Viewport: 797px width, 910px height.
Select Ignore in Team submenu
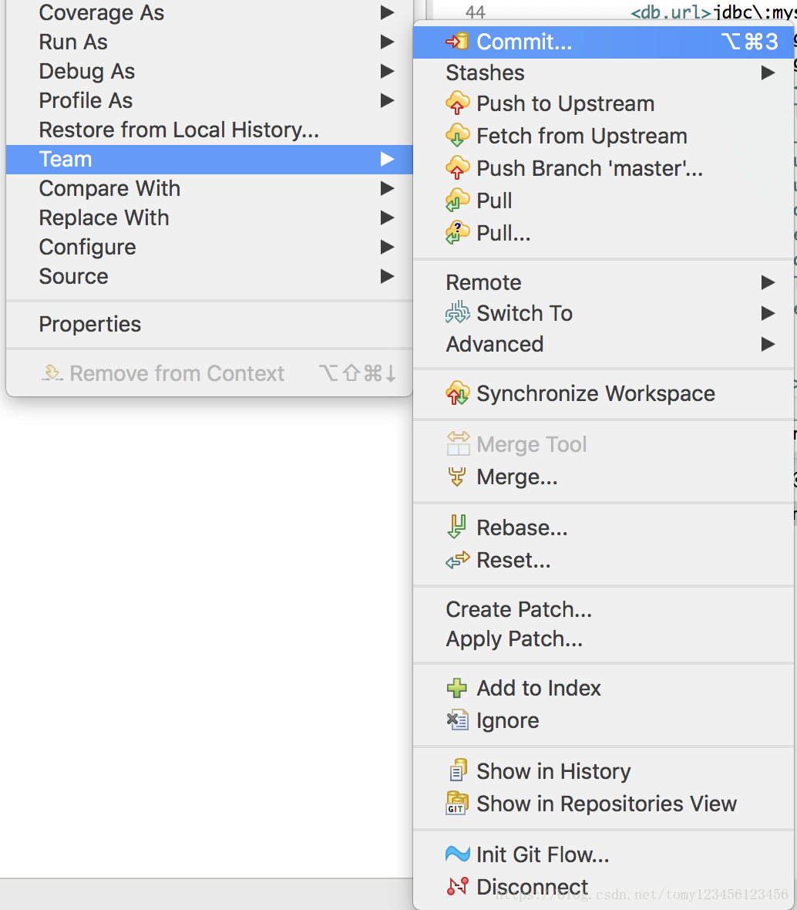click(x=507, y=720)
